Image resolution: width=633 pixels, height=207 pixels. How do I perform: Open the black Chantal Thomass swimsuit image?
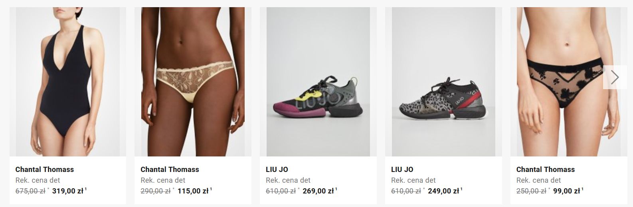point(68,82)
